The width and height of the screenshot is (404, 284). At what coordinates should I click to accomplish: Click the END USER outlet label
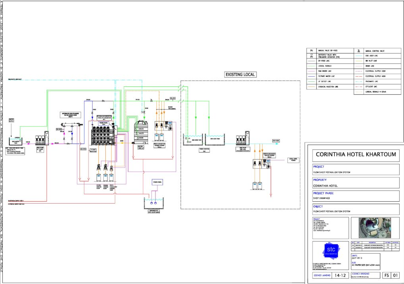pyautogui.click(x=276, y=141)
